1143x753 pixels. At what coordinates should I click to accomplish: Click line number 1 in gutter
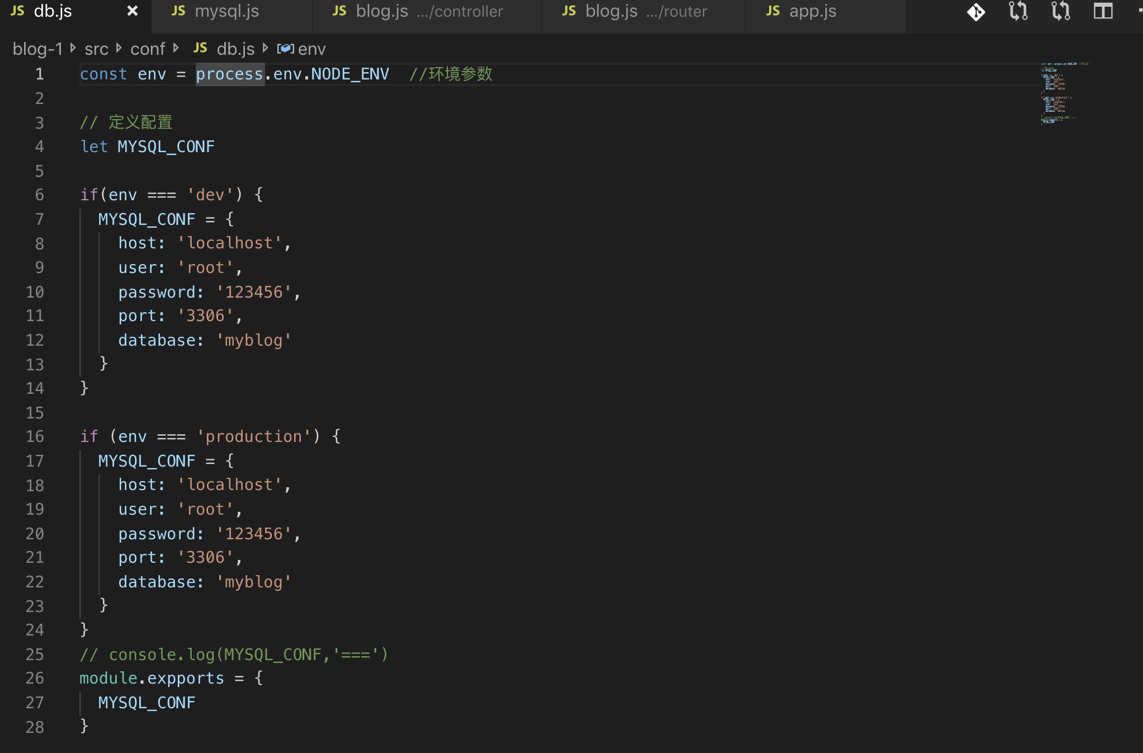coord(39,74)
